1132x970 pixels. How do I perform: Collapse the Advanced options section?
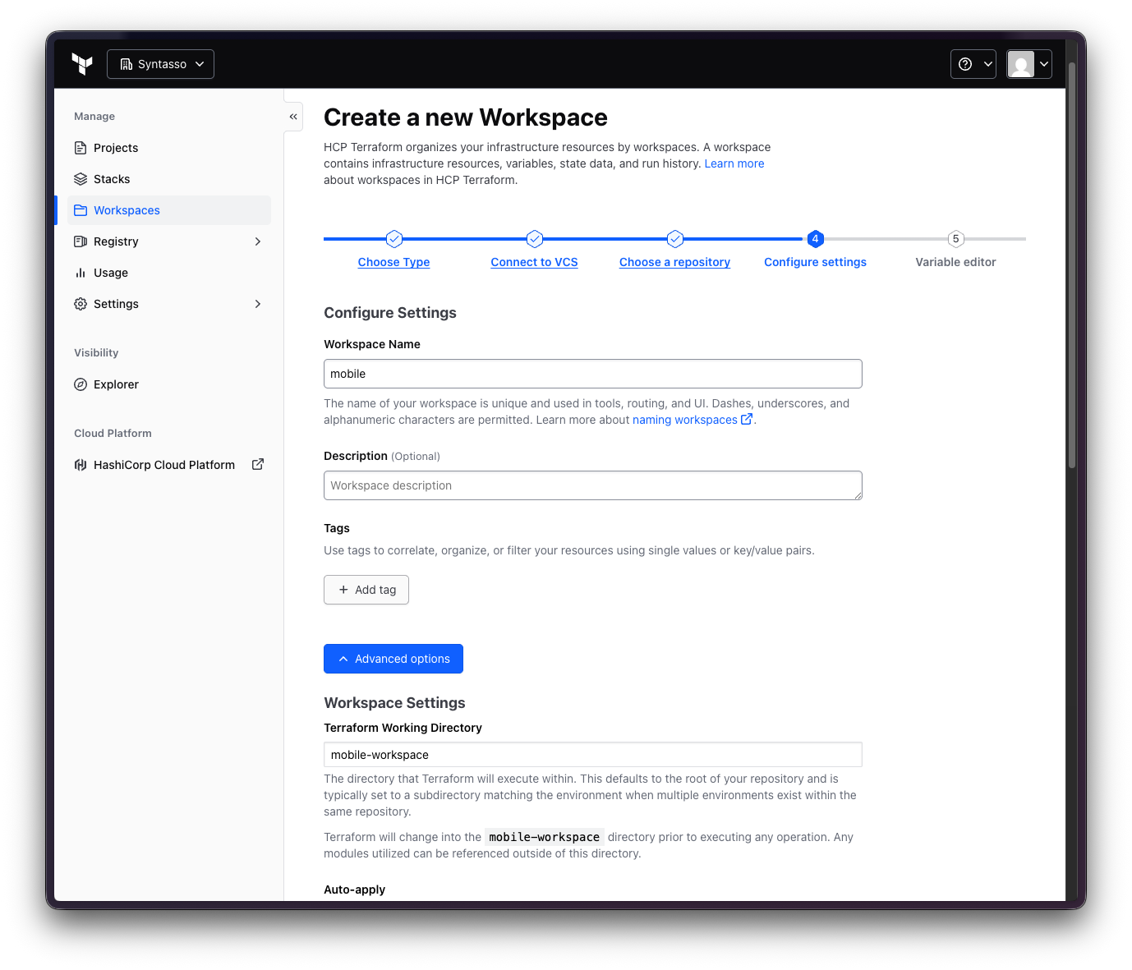coord(393,658)
